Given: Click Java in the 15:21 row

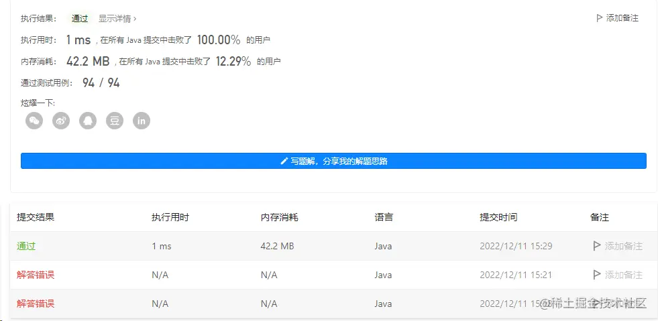Looking at the screenshot, I should pyautogui.click(x=383, y=275).
